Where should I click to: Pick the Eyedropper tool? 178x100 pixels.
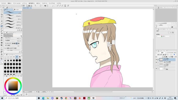pos(2,24)
